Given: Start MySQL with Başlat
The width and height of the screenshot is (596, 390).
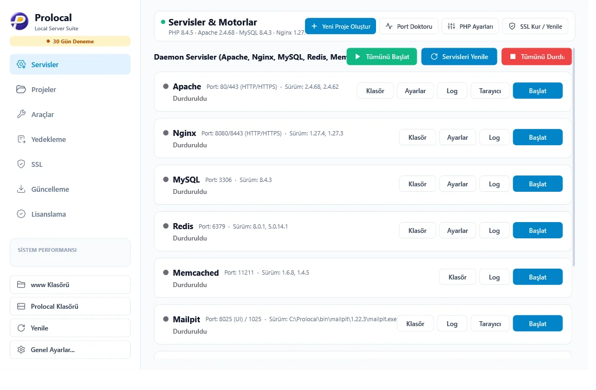Looking at the screenshot, I should coord(538,184).
